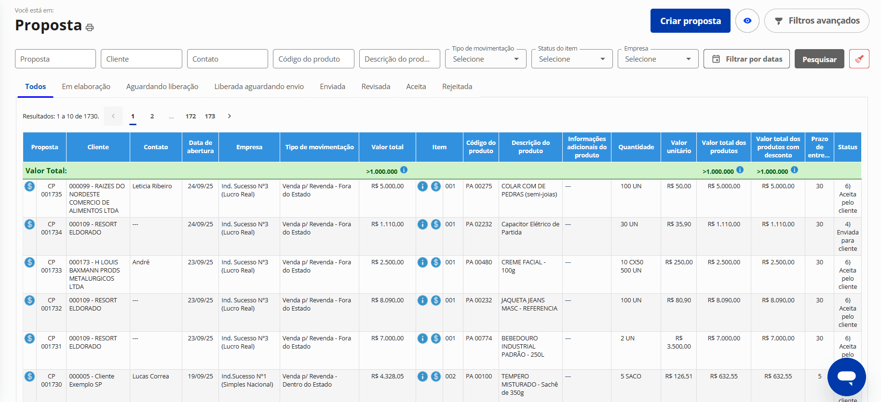Expand the Status do item dropdown
This screenshot has width=881, height=402.
pyautogui.click(x=571, y=59)
